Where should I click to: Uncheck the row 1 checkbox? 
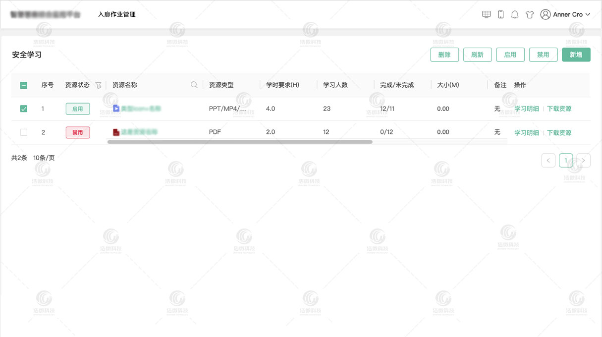23,108
